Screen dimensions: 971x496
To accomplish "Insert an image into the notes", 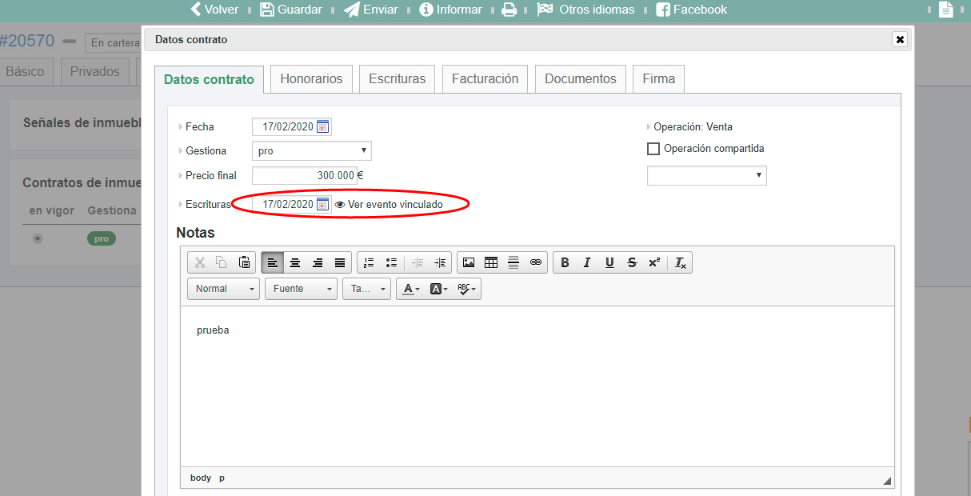I will [x=469, y=262].
